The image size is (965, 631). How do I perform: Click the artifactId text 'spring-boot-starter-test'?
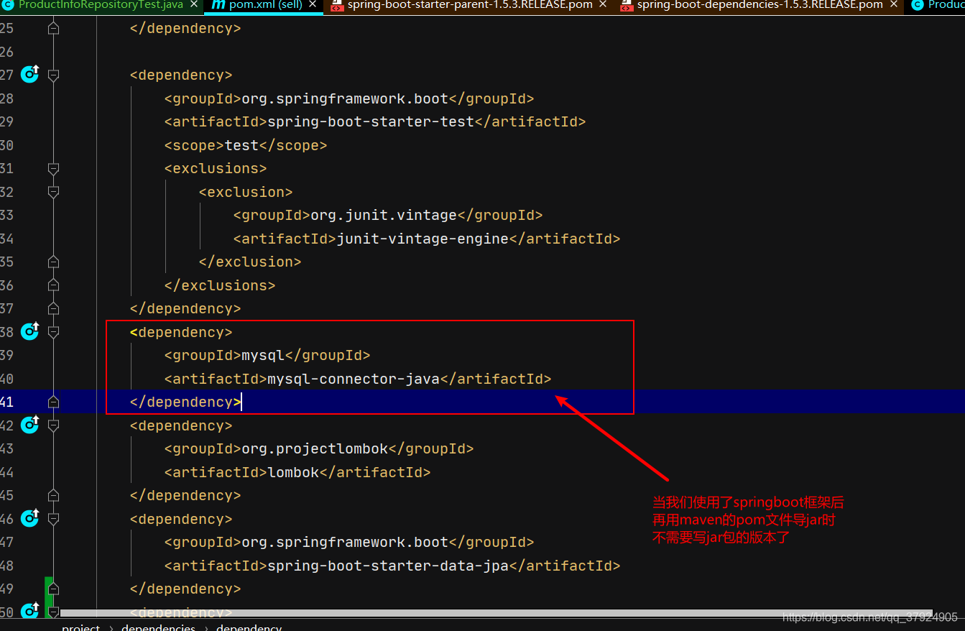click(x=371, y=121)
